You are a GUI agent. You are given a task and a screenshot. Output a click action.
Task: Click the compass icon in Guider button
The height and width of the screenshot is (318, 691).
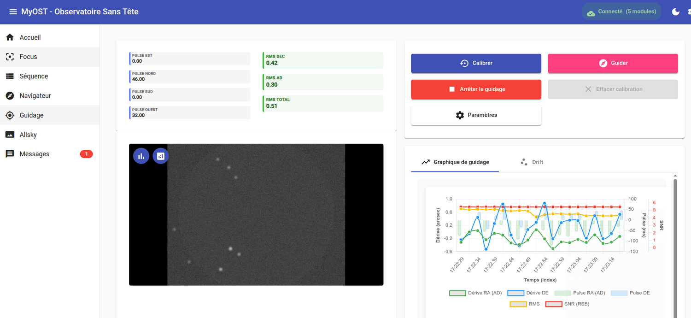tap(603, 63)
